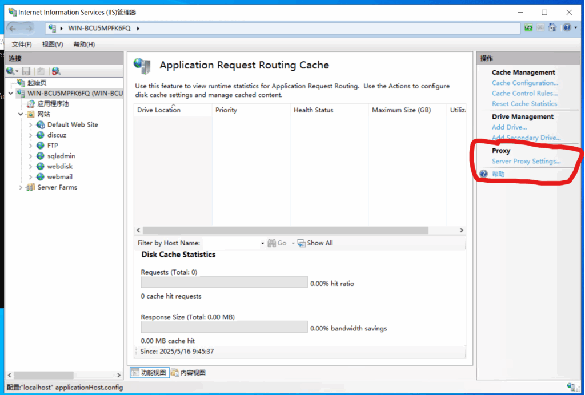Screen dimensions: 585x395
Task: Sort by the Health Status column header
Action: coord(330,110)
